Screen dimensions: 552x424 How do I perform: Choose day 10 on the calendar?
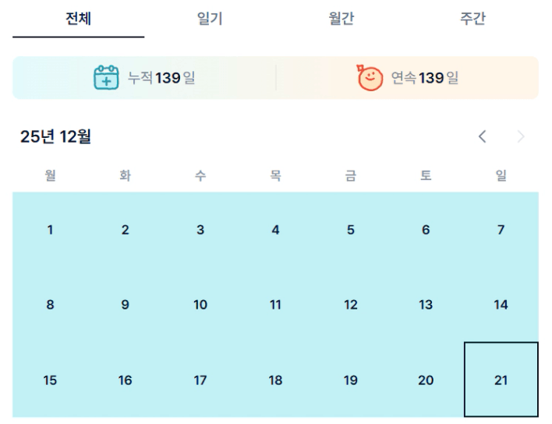coord(200,305)
